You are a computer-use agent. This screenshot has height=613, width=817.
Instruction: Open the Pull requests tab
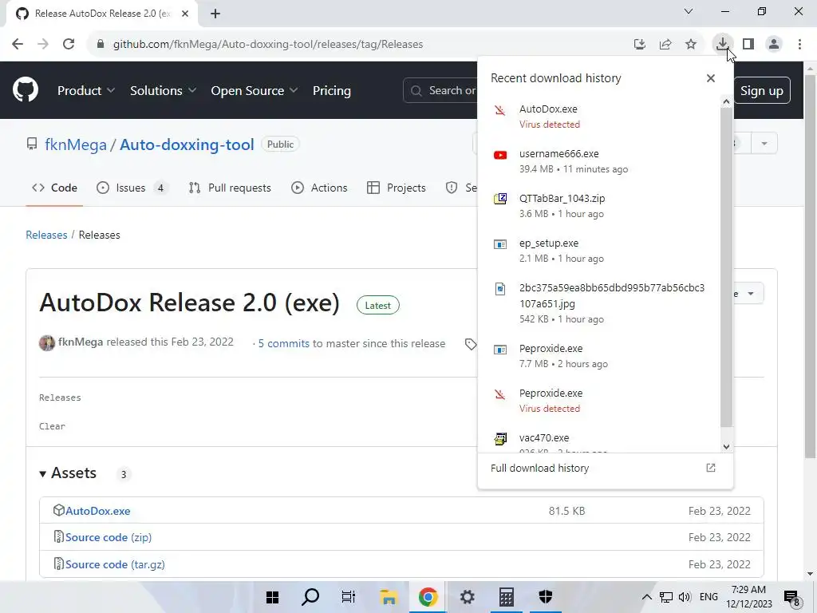(x=230, y=188)
